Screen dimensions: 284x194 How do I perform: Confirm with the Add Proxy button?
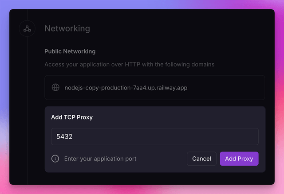(239, 159)
